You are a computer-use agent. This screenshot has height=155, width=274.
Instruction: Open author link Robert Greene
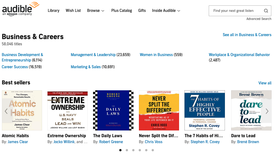(111, 142)
